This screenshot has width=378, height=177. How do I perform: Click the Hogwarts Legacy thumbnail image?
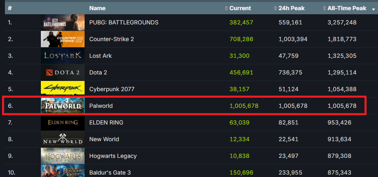(63, 156)
